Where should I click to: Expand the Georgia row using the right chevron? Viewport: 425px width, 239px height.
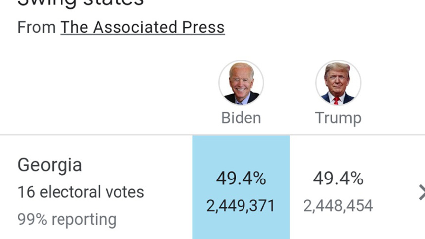point(421,192)
